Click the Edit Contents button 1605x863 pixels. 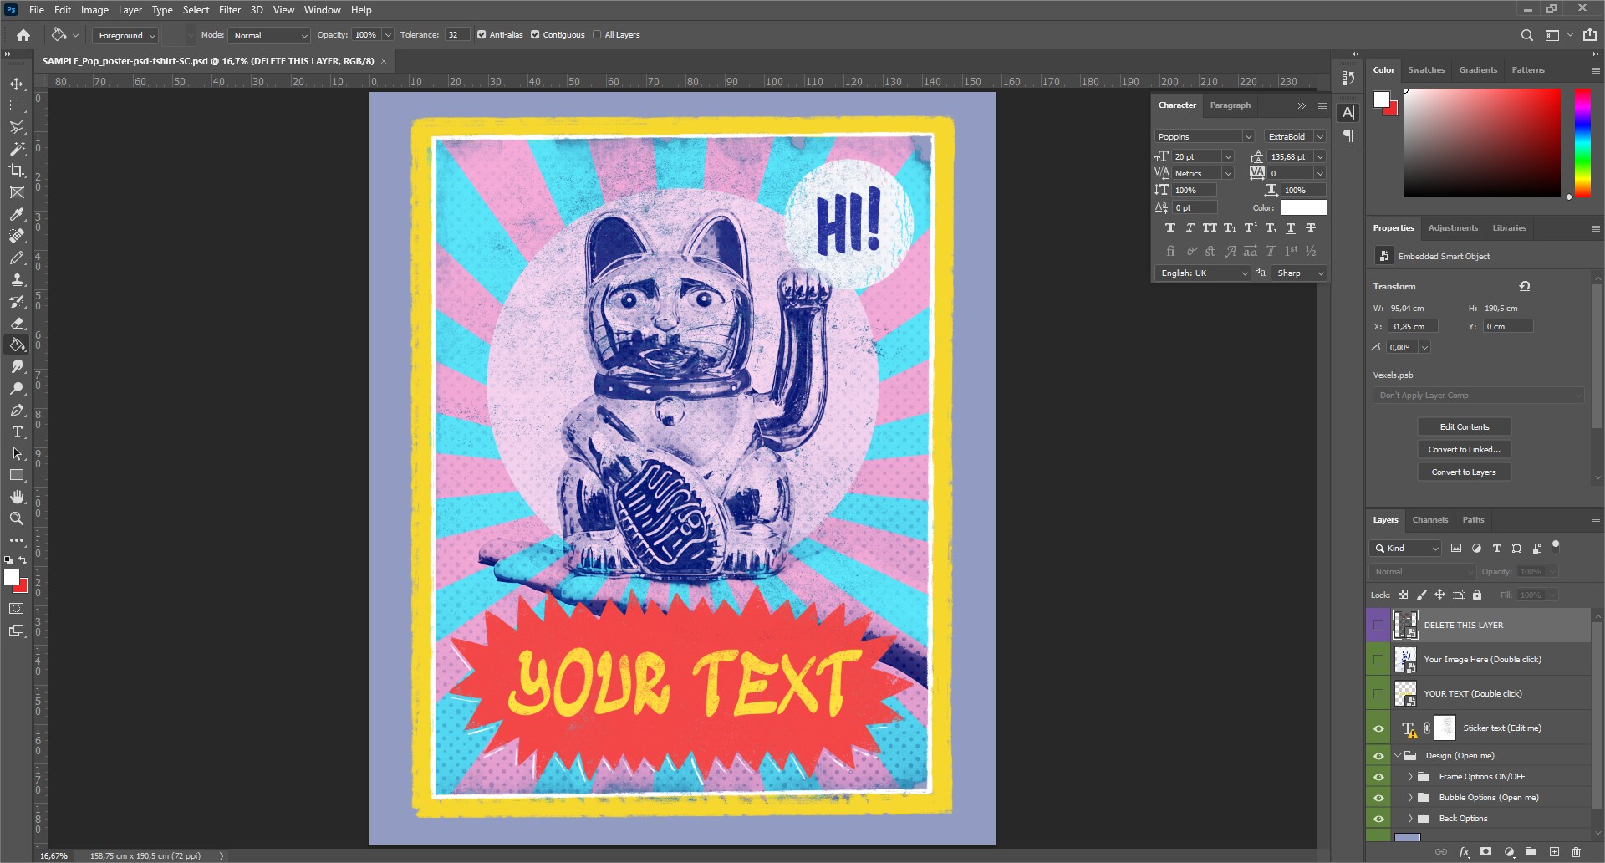pos(1464,427)
